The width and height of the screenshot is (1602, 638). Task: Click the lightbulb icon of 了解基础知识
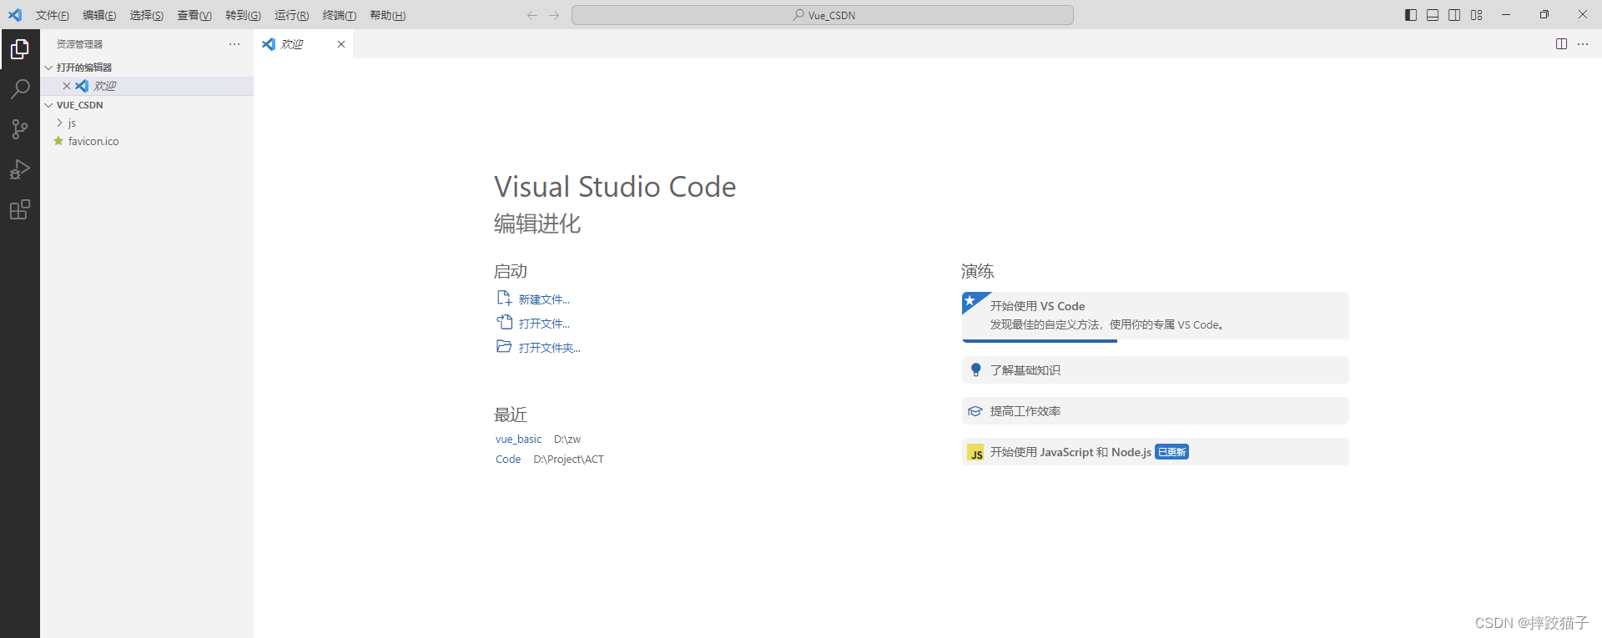point(975,369)
